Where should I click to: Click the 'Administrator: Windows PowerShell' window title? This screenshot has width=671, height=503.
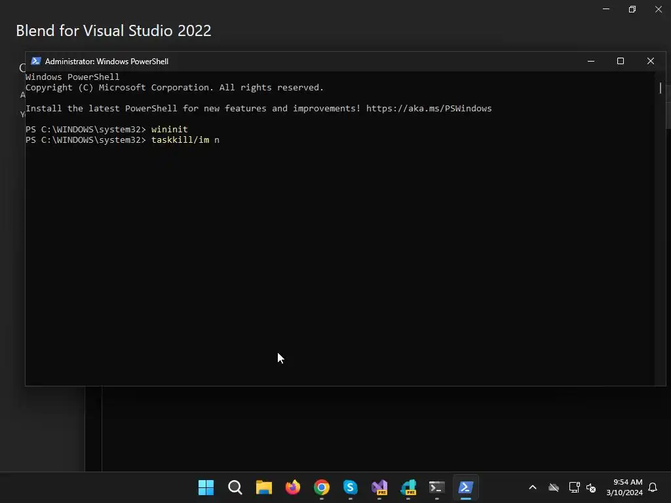point(107,62)
